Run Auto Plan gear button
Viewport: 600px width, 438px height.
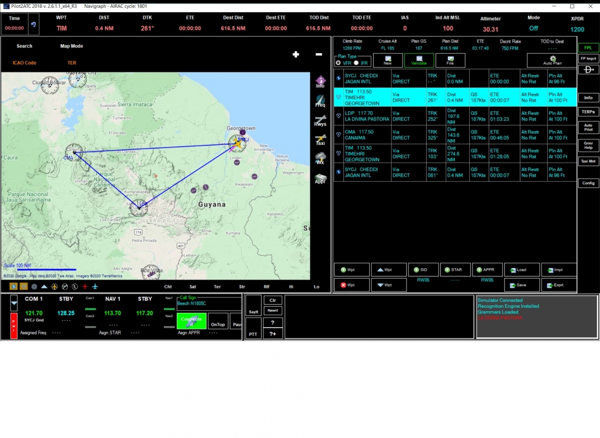(x=552, y=60)
